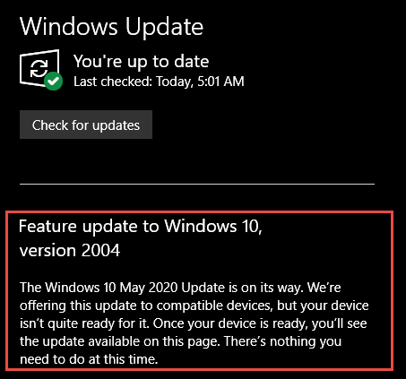The width and height of the screenshot is (406, 379).
Task: Click the 2004 version number
Action: 100,250
